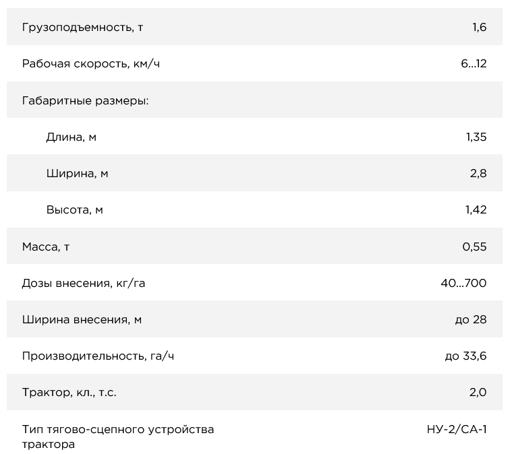Click the 'Габаритные размеры:' section heading
This screenshot has height=454, width=510.
85,100
